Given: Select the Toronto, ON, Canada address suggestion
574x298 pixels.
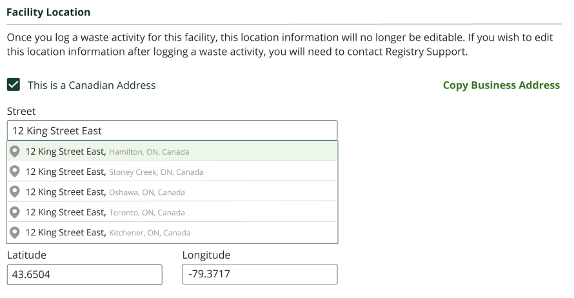Looking at the screenshot, I should coord(172,212).
